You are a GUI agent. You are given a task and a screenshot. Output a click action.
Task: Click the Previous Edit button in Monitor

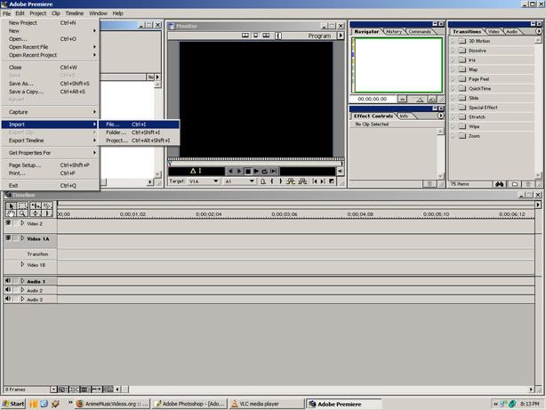[x=315, y=181]
